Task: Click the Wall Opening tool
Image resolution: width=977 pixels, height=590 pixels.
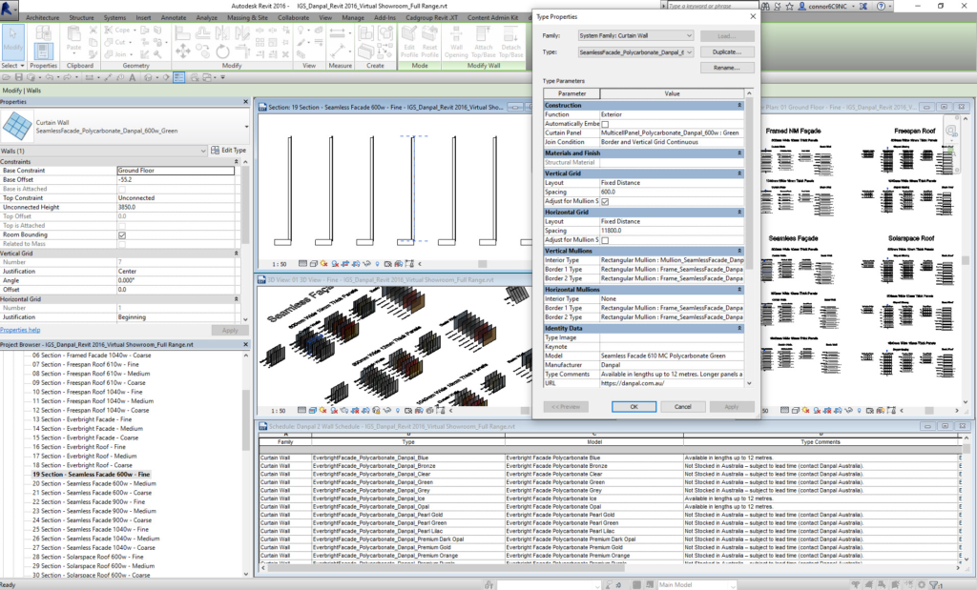Action: coord(456,41)
